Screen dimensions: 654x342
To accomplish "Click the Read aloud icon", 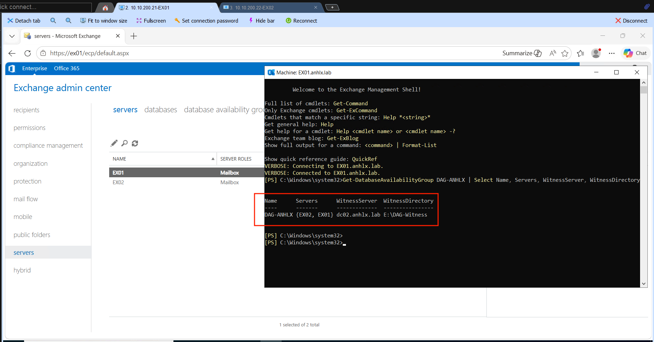I will 553,53.
